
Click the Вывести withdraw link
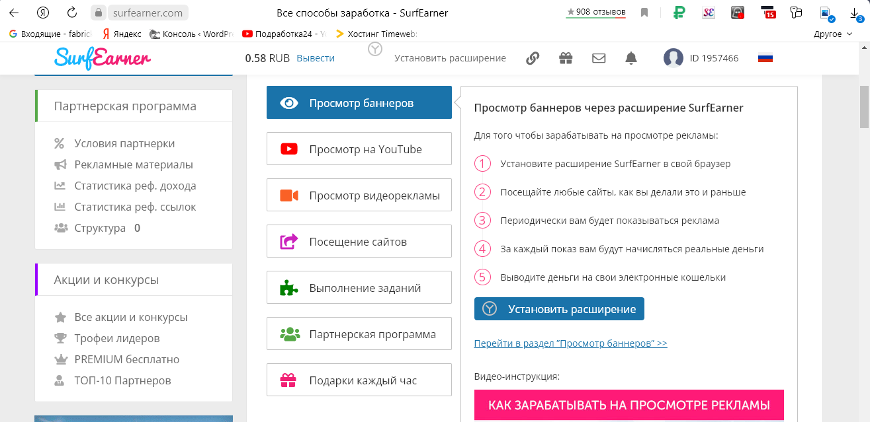coord(316,58)
